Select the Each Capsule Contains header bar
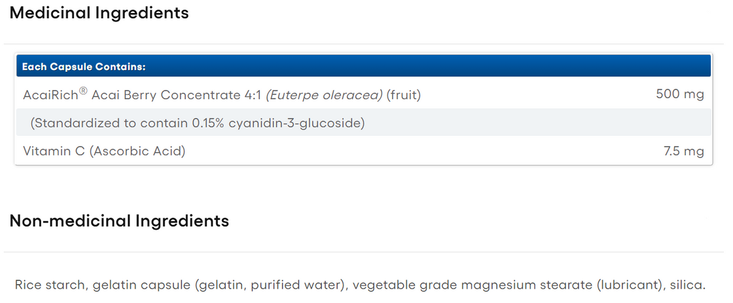Image resolution: width=733 pixels, height=303 pixels. point(363,67)
